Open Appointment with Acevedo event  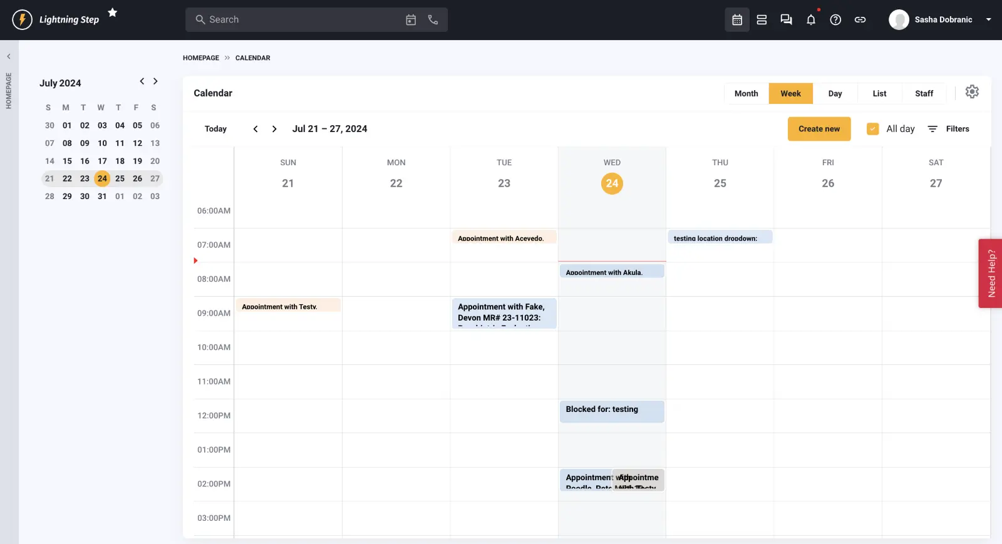click(x=504, y=237)
